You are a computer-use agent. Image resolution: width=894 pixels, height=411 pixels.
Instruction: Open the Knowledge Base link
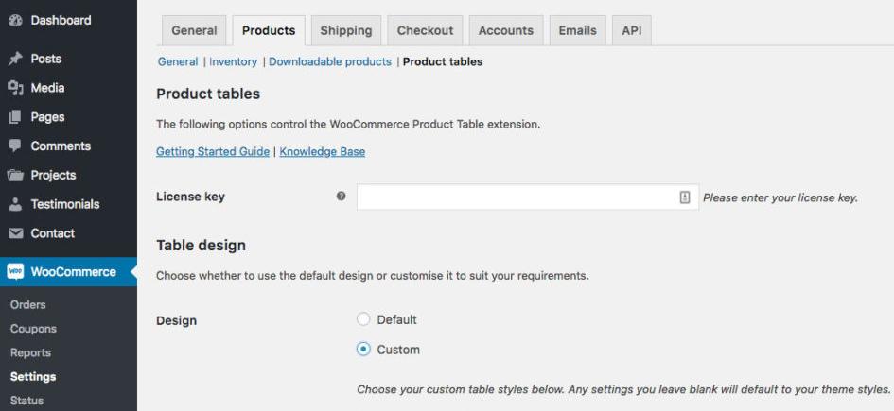coord(323,152)
